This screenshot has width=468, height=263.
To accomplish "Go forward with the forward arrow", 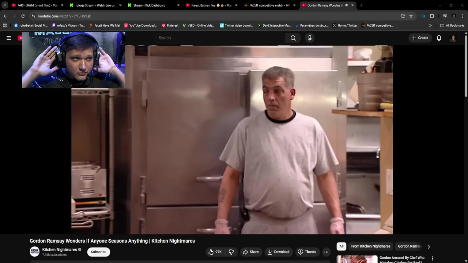I will (14, 16).
